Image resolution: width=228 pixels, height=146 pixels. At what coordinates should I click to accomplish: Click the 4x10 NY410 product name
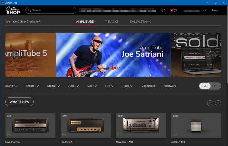(178, 142)
